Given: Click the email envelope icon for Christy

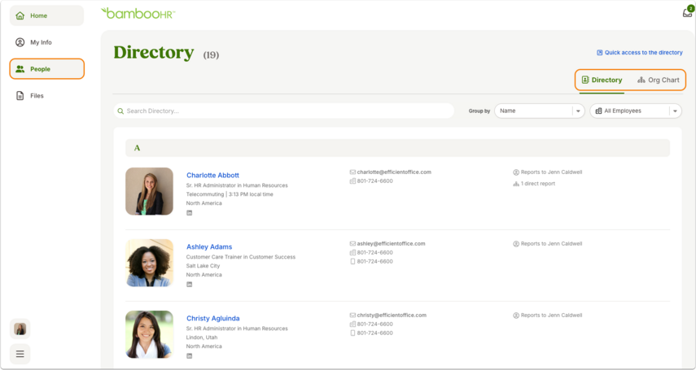Looking at the screenshot, I should (x=352, y=315).
